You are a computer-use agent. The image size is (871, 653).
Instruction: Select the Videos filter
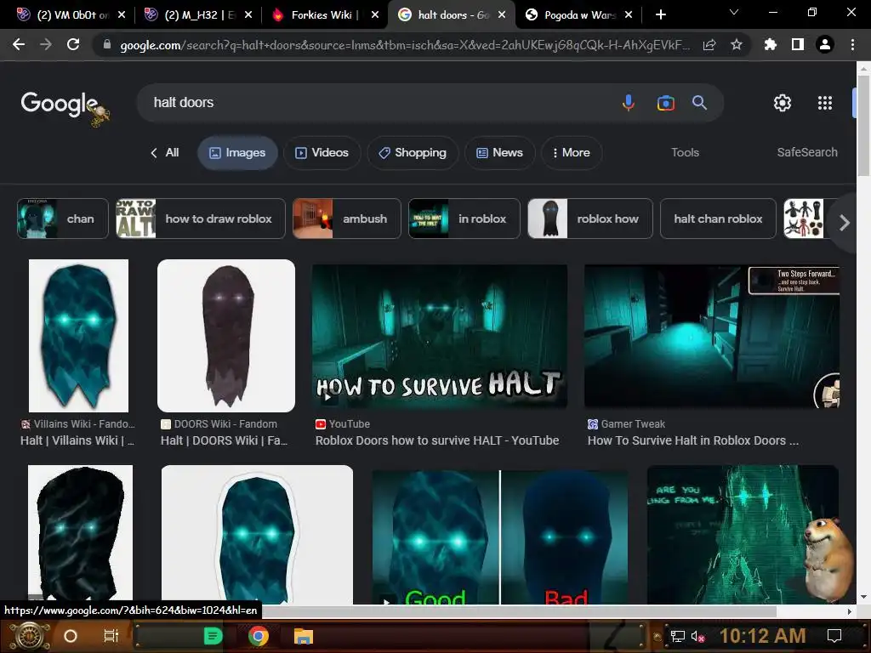pos(322,153)
